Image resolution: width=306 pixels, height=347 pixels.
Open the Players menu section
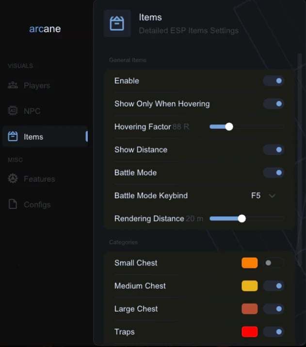37,86
